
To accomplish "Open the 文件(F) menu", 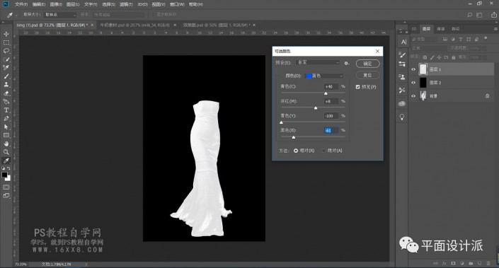I will [21, 4].
